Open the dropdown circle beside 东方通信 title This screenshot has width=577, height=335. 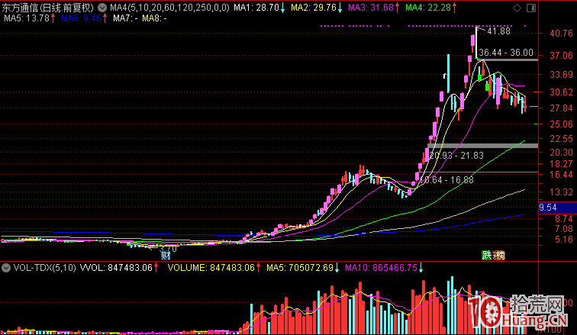click(x=102, y=8)
